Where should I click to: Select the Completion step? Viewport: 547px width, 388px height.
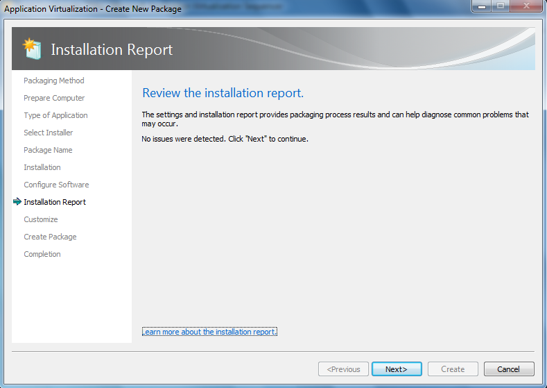[x=42, y=254]
